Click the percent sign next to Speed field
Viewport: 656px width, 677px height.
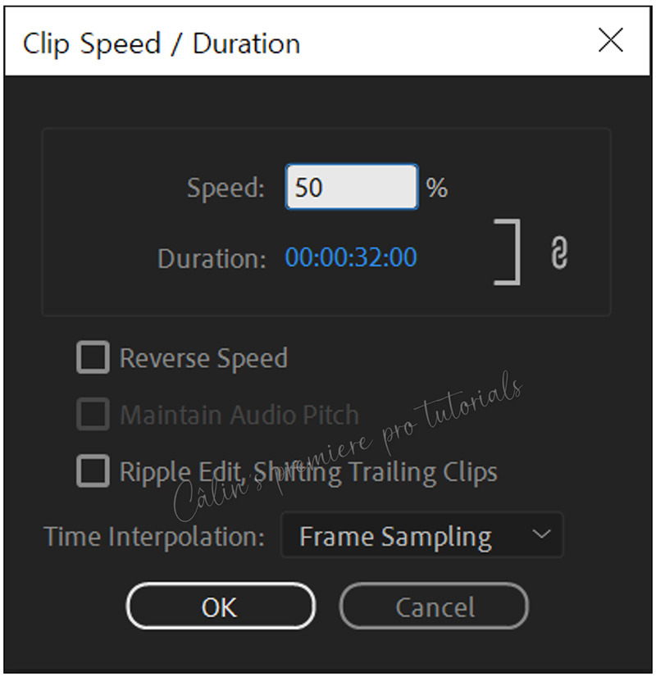[436, 188]
